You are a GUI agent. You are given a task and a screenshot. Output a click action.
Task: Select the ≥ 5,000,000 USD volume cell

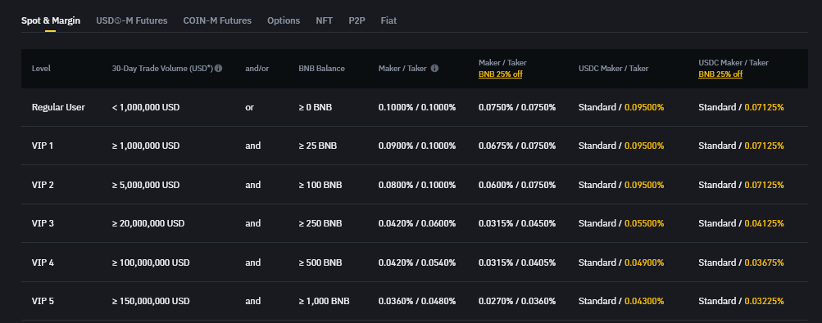pos(146,185)
